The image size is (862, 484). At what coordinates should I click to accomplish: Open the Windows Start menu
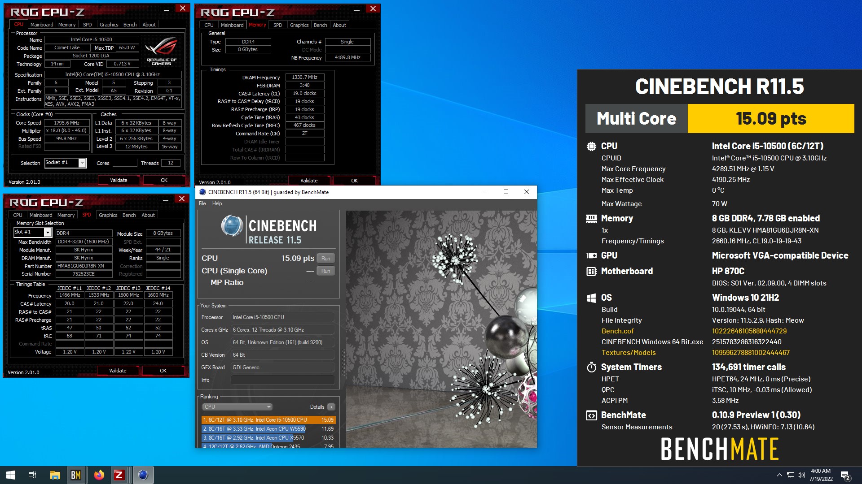pyautogui.click(x=11, y=475)
